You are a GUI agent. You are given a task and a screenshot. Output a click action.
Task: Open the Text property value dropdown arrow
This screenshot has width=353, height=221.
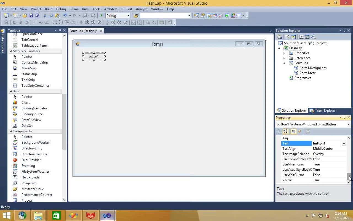[344, 143]
